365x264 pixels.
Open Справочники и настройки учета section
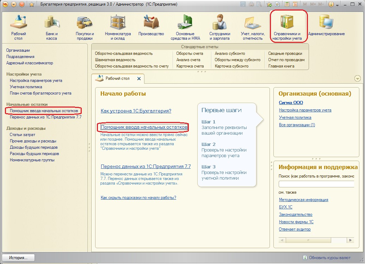[x=287, y=27]
